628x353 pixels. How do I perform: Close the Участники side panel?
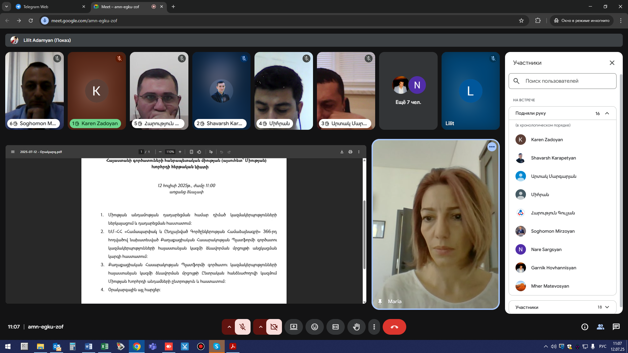[x=612, y=63]
